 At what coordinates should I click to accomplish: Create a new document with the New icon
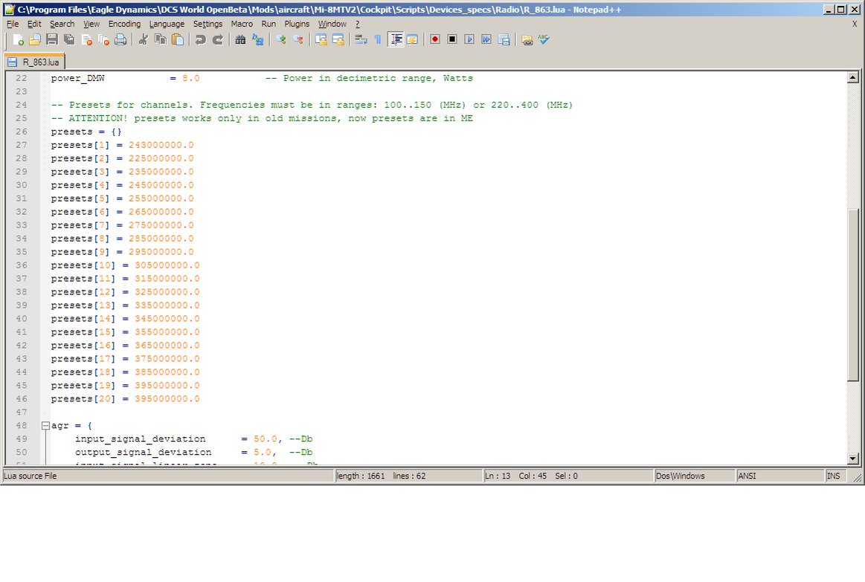[18, 39]
